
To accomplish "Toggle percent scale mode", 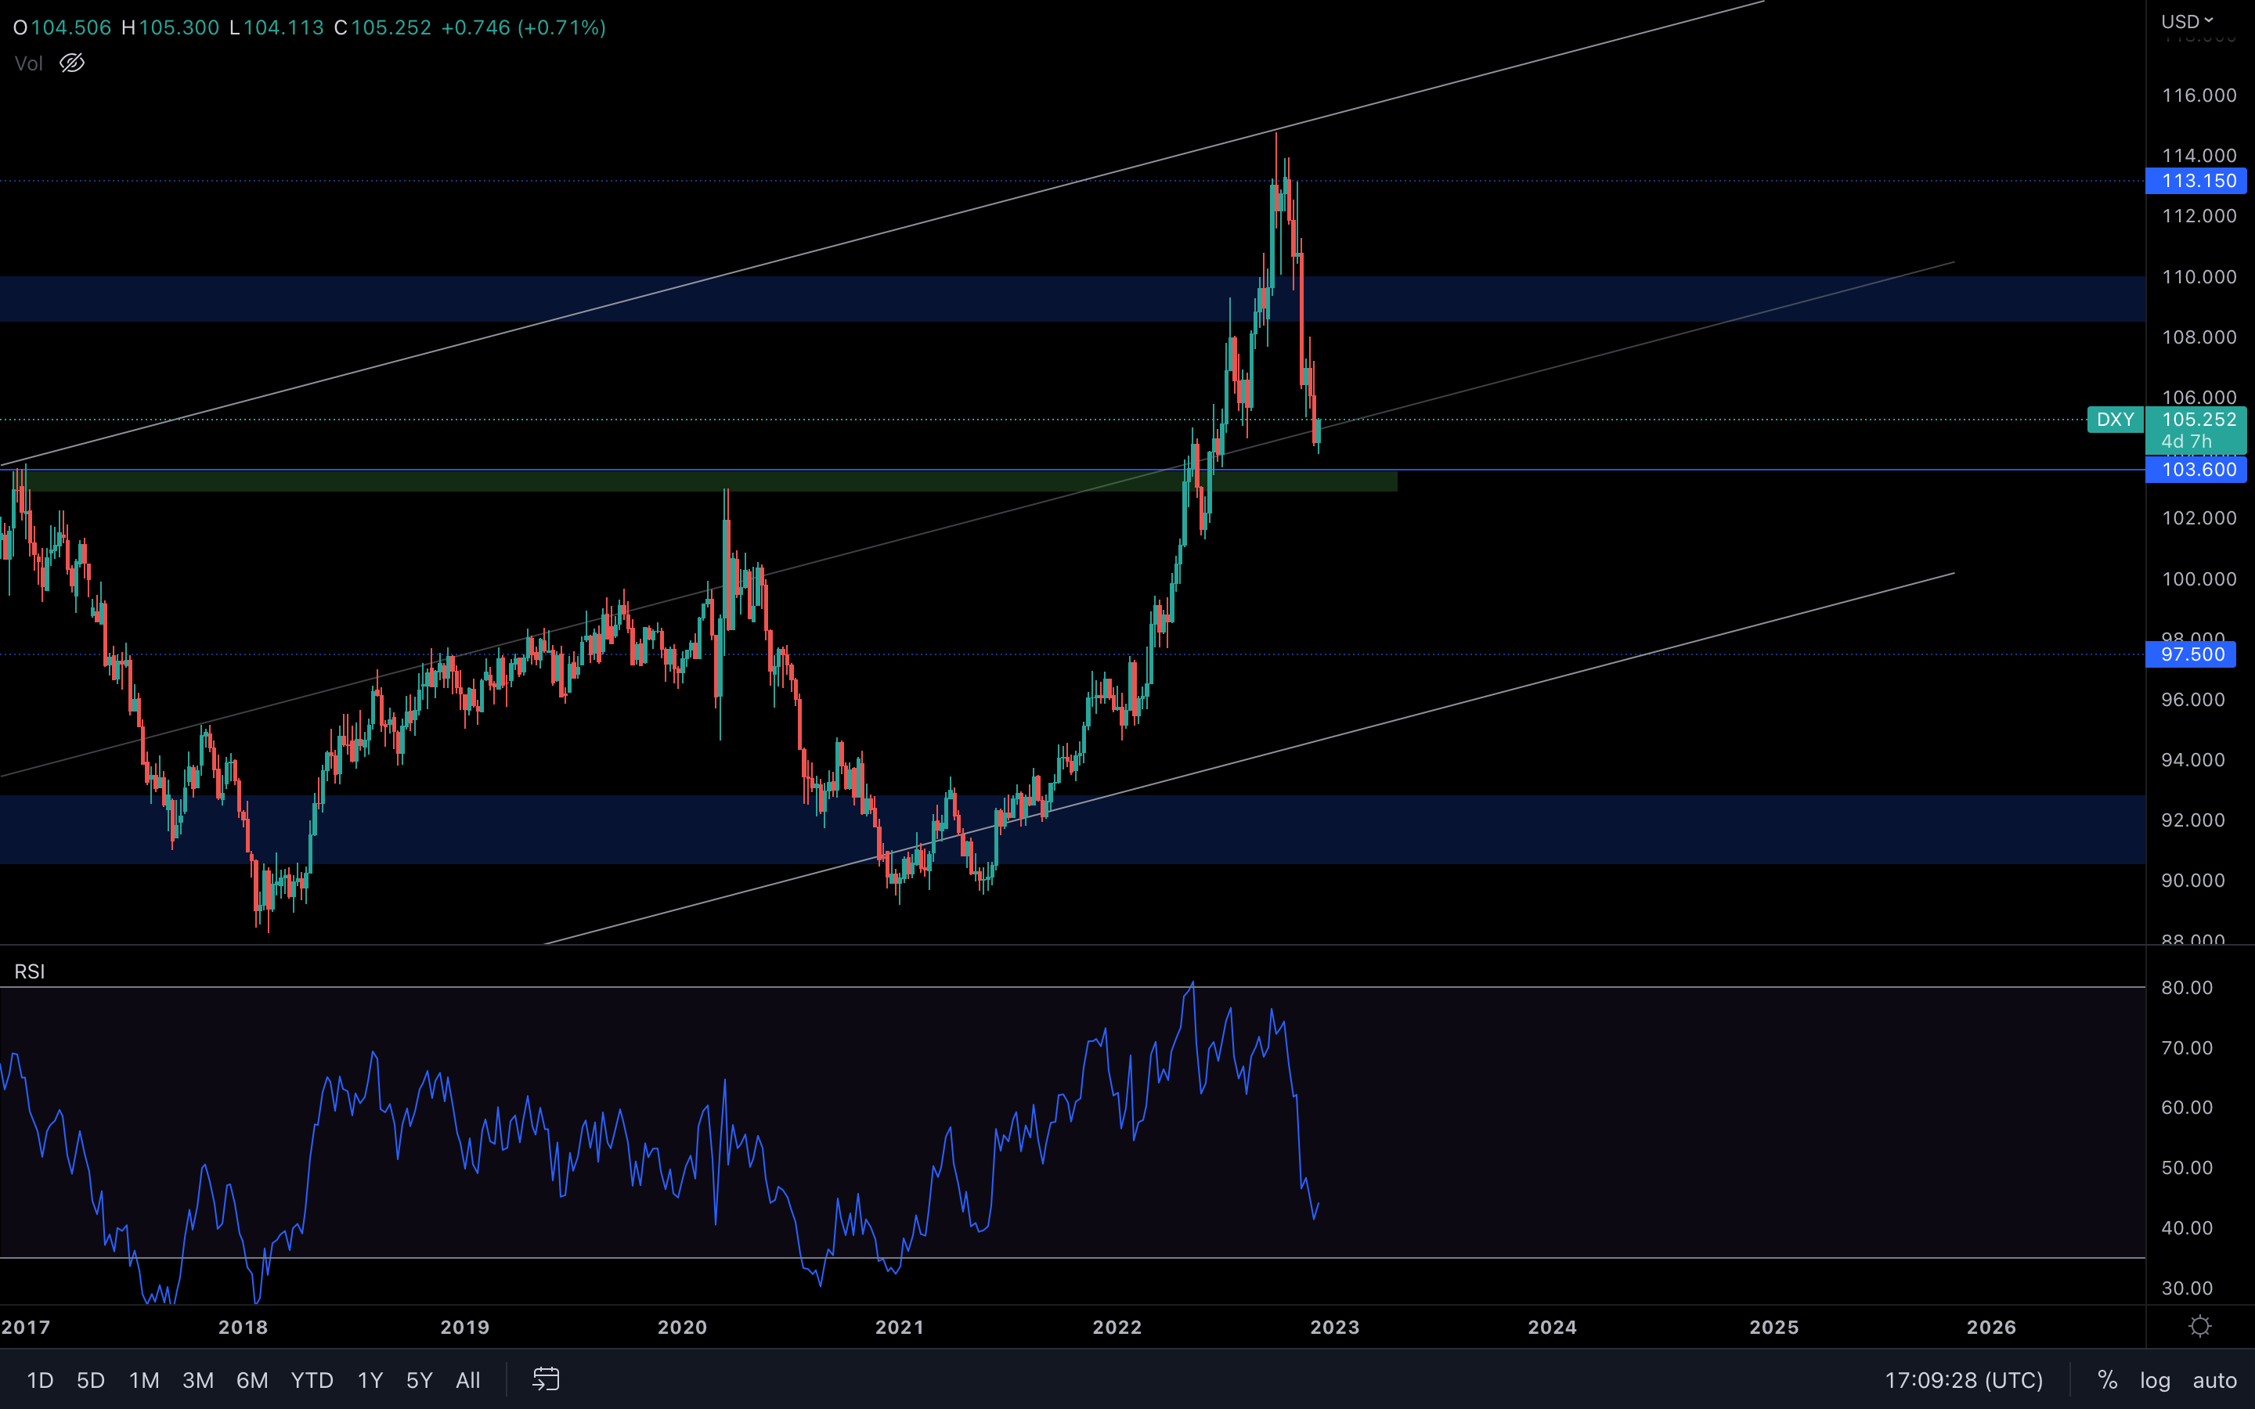I will (x=2107, y=1380).
